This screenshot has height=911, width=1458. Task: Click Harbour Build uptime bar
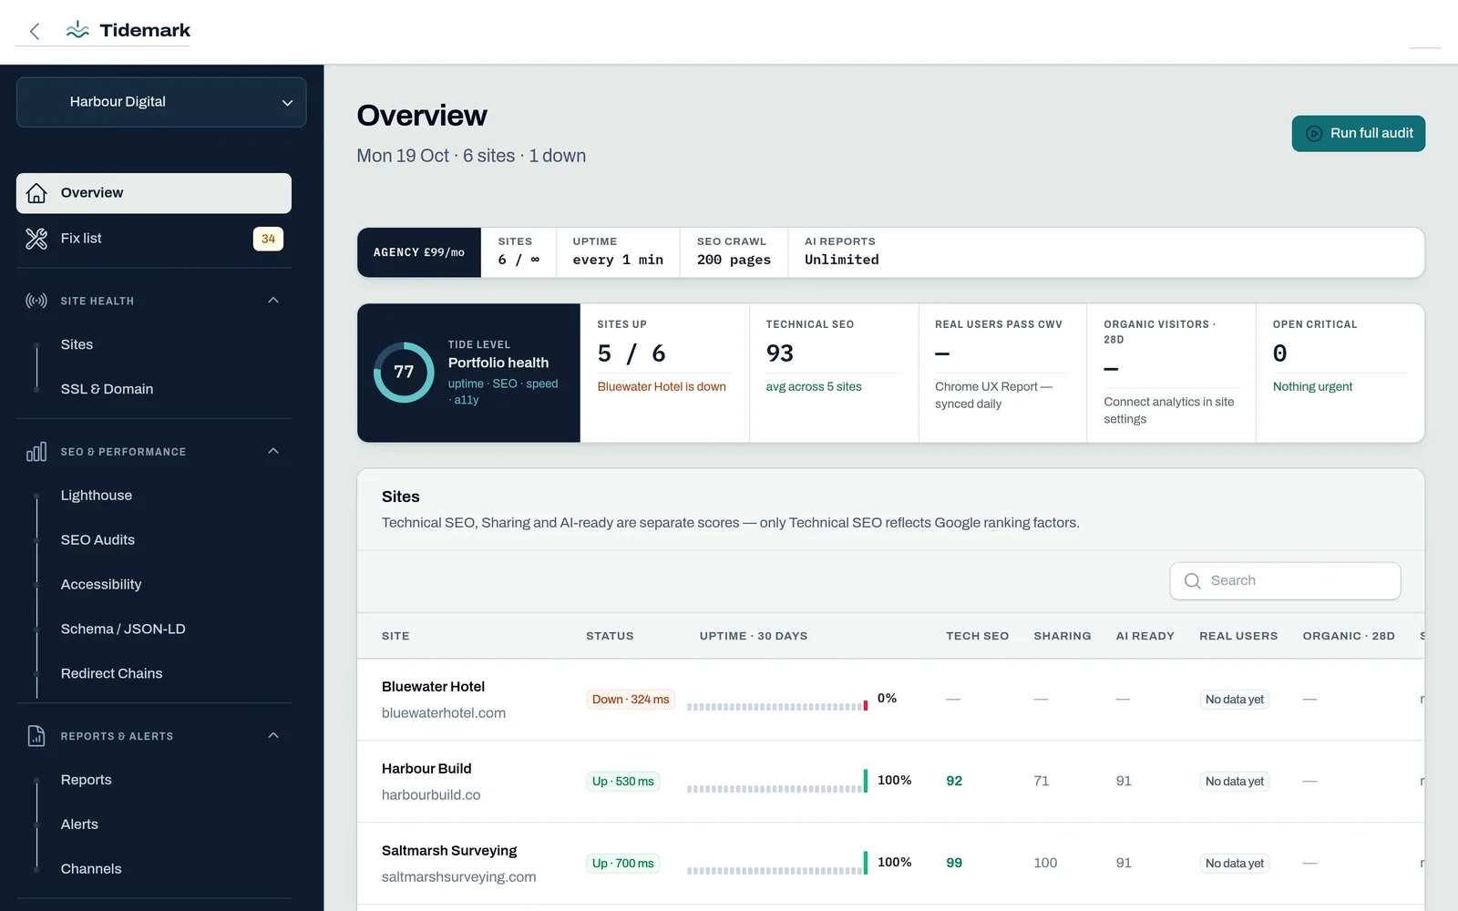[777, 783]
